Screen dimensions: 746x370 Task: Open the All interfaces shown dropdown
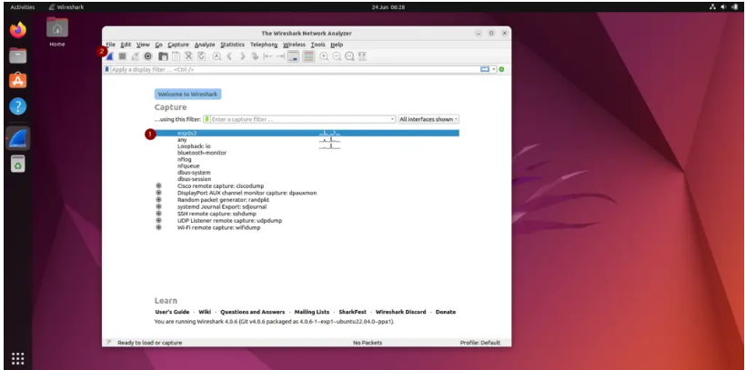pyautogui.click(x=428, y=119)
